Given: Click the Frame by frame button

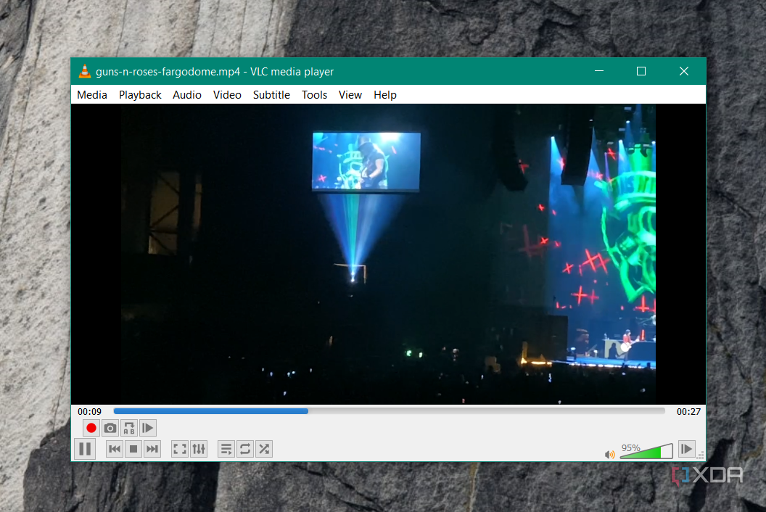Looking at the screenshot, I should click(147, 428).
